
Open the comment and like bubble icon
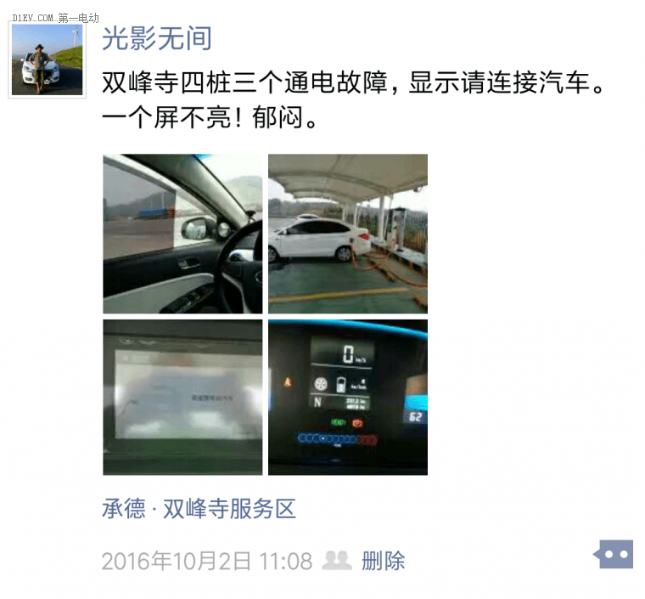tap(614, 554)
